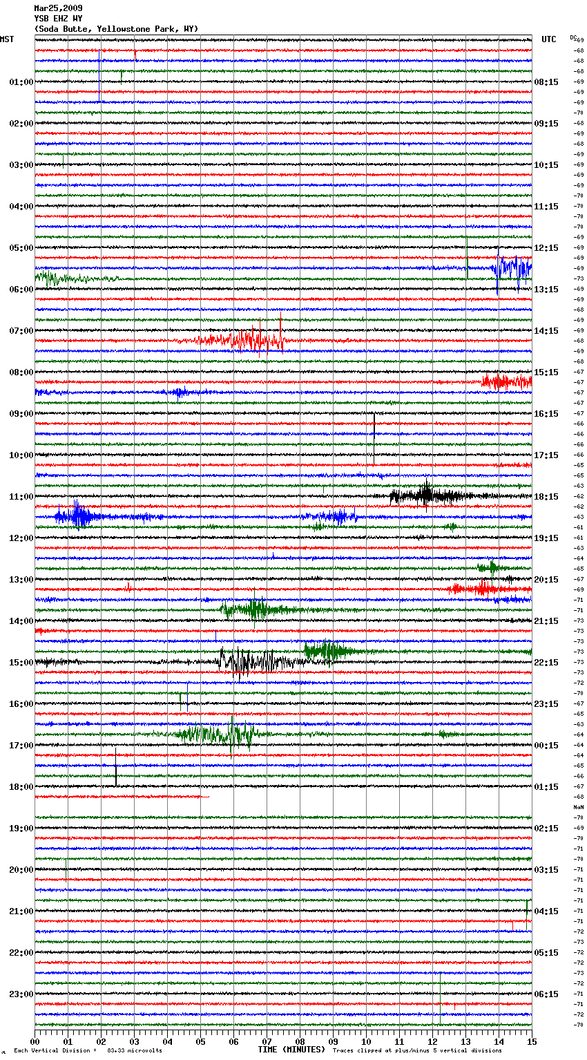Select the 12:00 MST time label
587x1060 pixels.
tap(21, 538)
